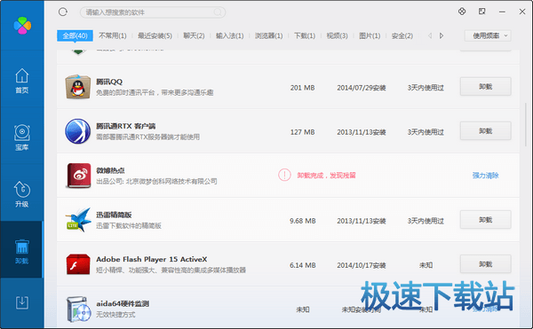Click the 2014/07/29安装 date
The width and height of the screenshot is (533, 329).
(362, 88)
